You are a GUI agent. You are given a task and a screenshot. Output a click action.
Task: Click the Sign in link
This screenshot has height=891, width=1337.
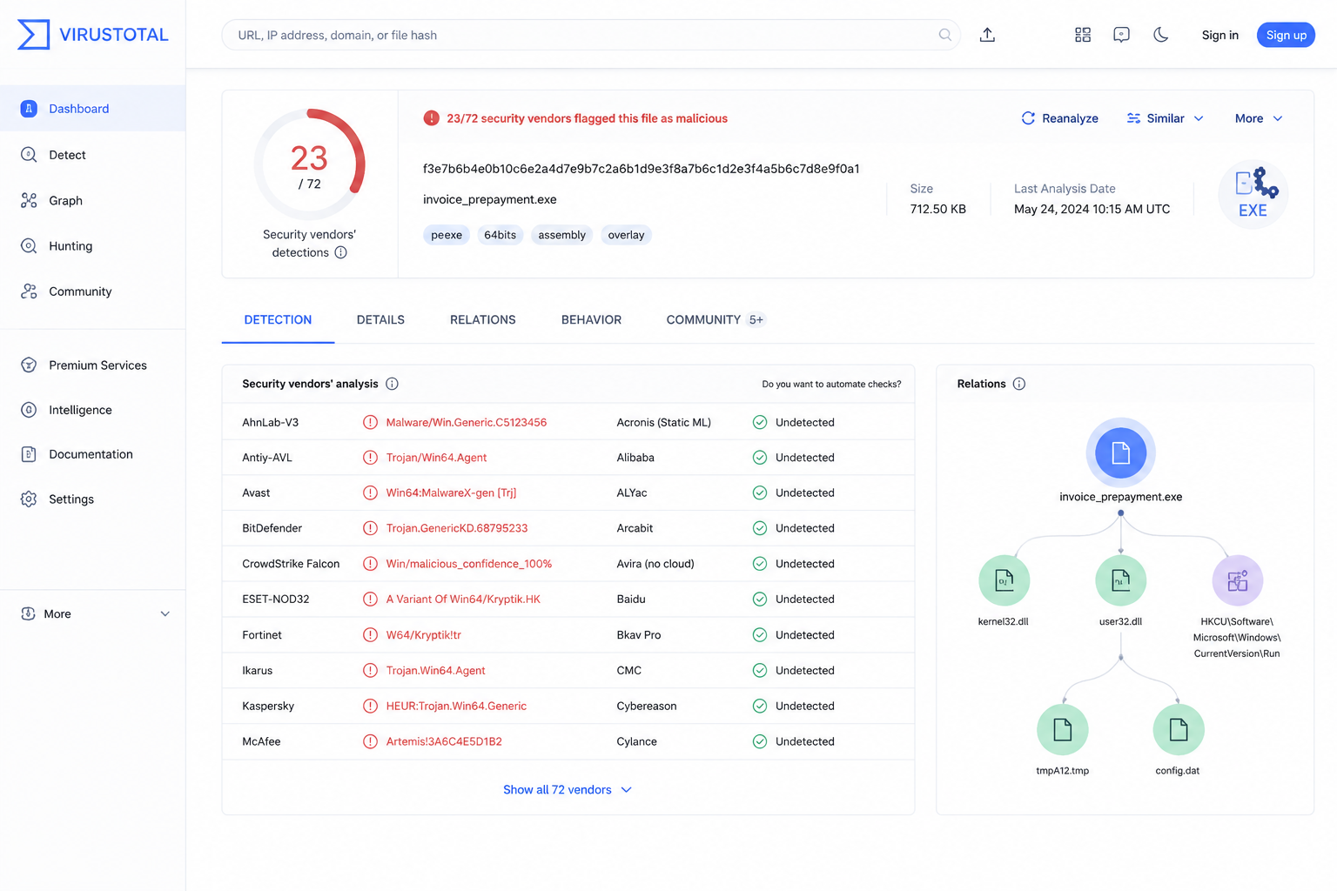[1219, 35]
